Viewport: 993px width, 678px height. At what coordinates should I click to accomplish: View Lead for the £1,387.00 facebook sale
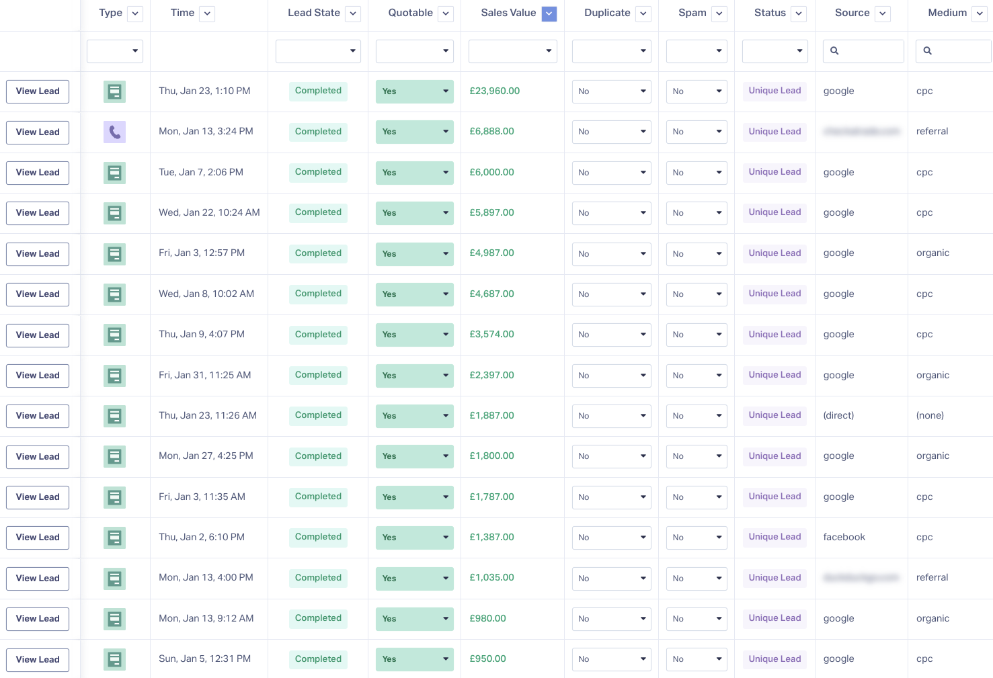(38, 538)
